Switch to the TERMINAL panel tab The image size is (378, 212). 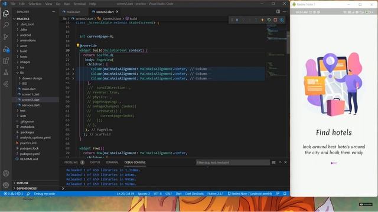(x=112, y=163)
